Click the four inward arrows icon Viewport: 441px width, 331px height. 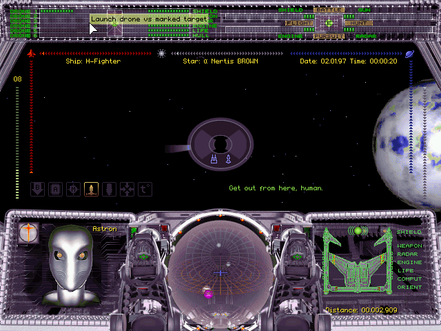[127, 189]
